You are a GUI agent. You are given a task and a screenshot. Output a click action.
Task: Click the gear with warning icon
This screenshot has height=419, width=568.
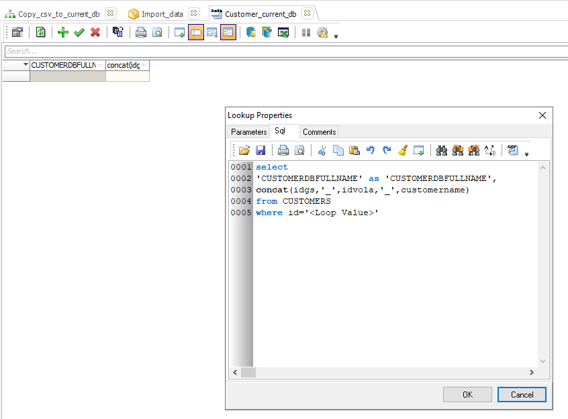(322, 33)
